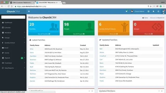Close the Updated Members panel
Viewport: 166px width, 93px height.
tap(162, 91)
